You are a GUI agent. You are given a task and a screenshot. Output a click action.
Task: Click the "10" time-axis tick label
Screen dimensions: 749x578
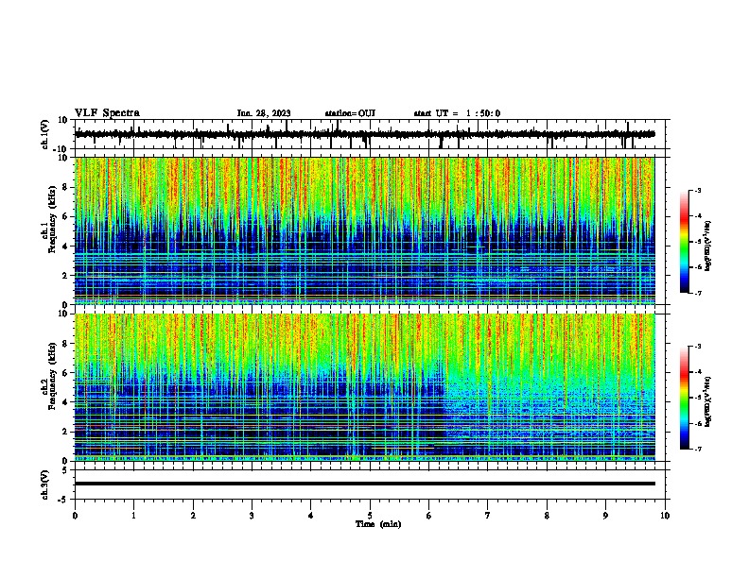(665, 516)
